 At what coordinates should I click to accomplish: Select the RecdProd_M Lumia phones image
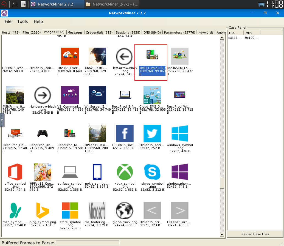click(70, 133)
